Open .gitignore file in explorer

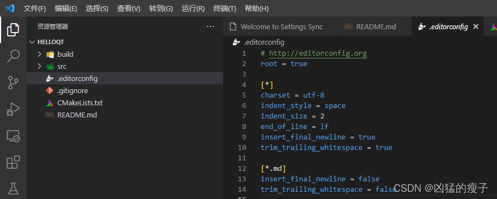pos(125,91)
